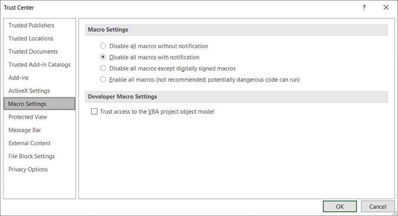Click the Help question mark icon
398x216 pixels.
(x=364, y=8)
